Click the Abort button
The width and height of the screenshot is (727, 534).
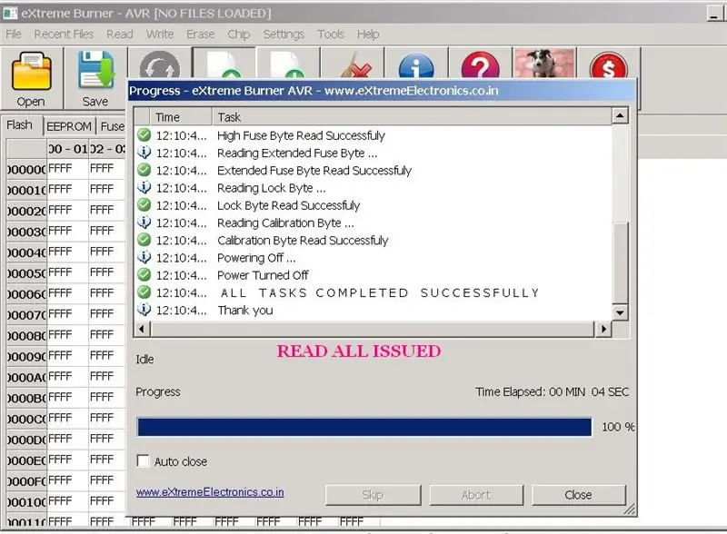point(476,495)
